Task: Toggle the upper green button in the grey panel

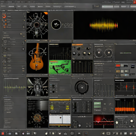Action: [97, 103]
